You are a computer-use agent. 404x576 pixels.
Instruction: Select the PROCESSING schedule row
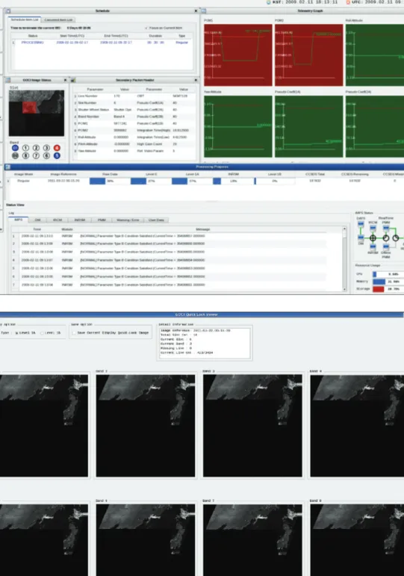click(x=102, y=43)
